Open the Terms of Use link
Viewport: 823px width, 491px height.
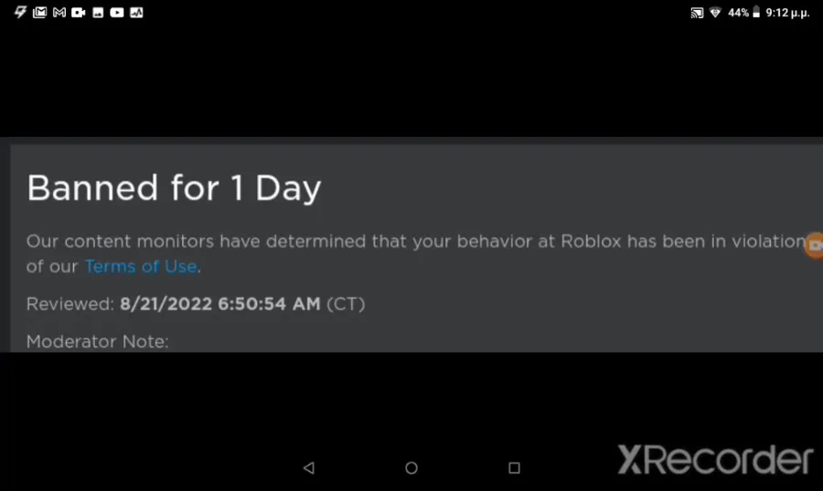pyautogui.click(x=141, y=266)
